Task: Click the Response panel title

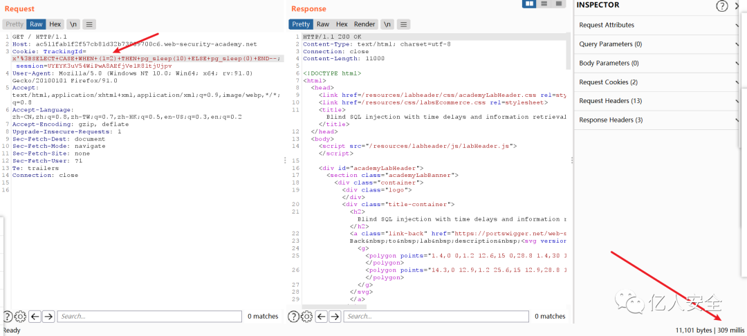Action: coord(308,8)
